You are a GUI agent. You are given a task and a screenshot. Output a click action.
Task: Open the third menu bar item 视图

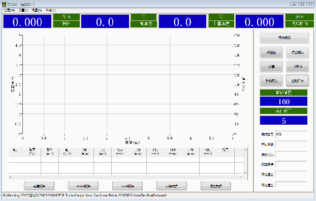37,10
